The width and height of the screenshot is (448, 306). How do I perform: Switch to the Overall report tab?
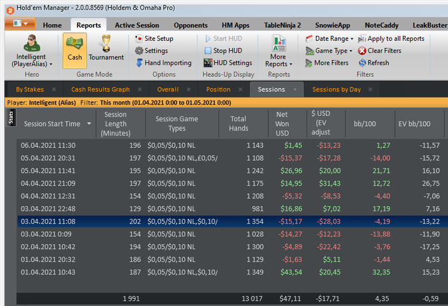[168, 90]
